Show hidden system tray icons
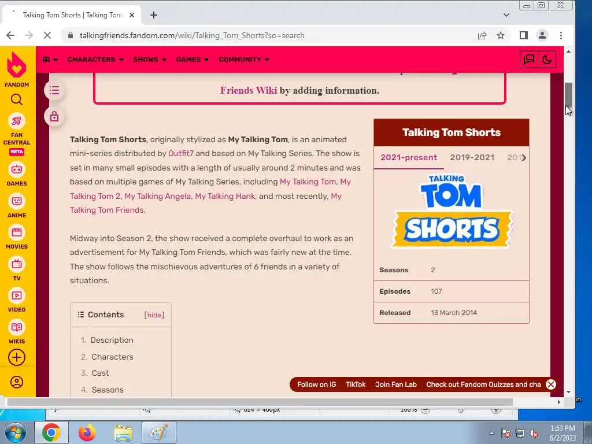Image resolution: width=592 pixels, height=444 pixels. 491,433
